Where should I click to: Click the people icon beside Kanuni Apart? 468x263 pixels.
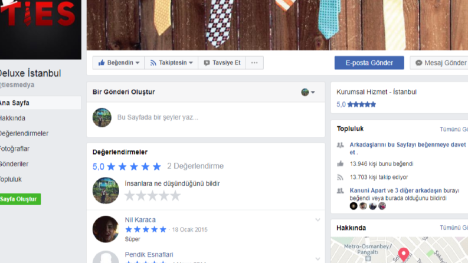point(341,190)
